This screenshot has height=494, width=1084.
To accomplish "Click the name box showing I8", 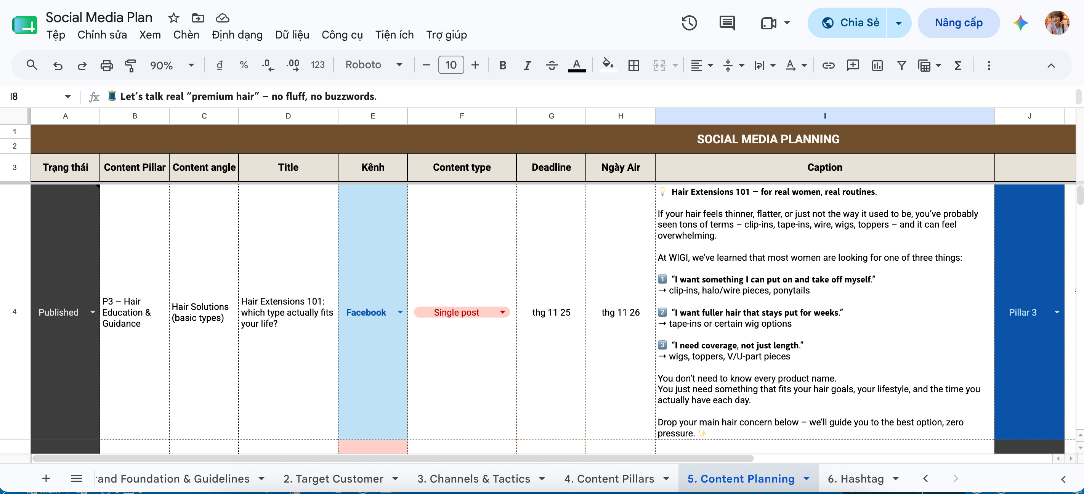I will 40,97.
